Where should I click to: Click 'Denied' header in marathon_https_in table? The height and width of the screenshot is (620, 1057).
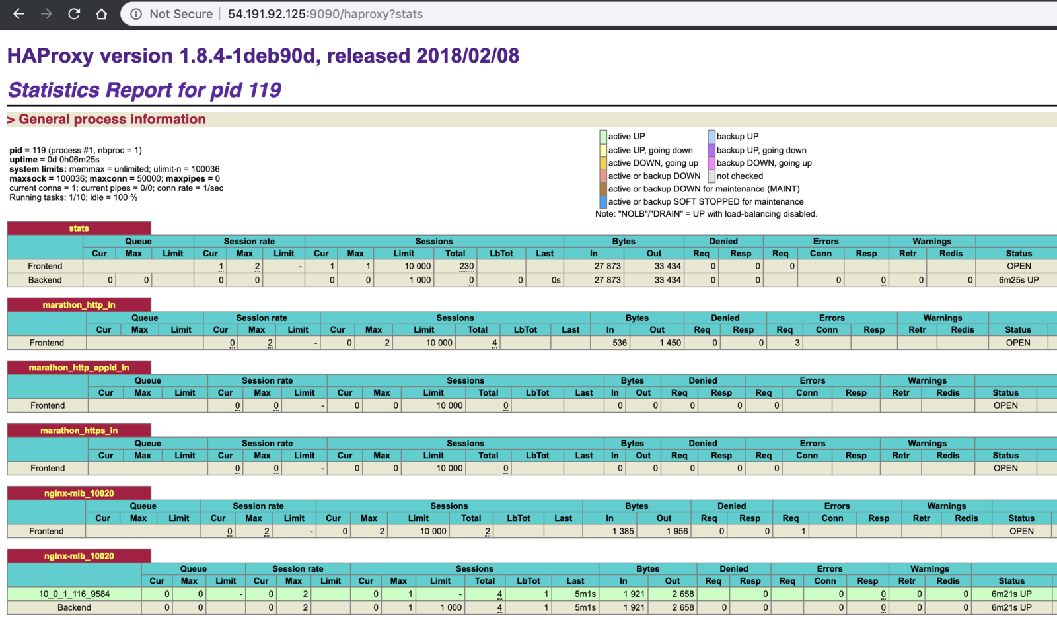pyautogui.click(x=703, y=443)
